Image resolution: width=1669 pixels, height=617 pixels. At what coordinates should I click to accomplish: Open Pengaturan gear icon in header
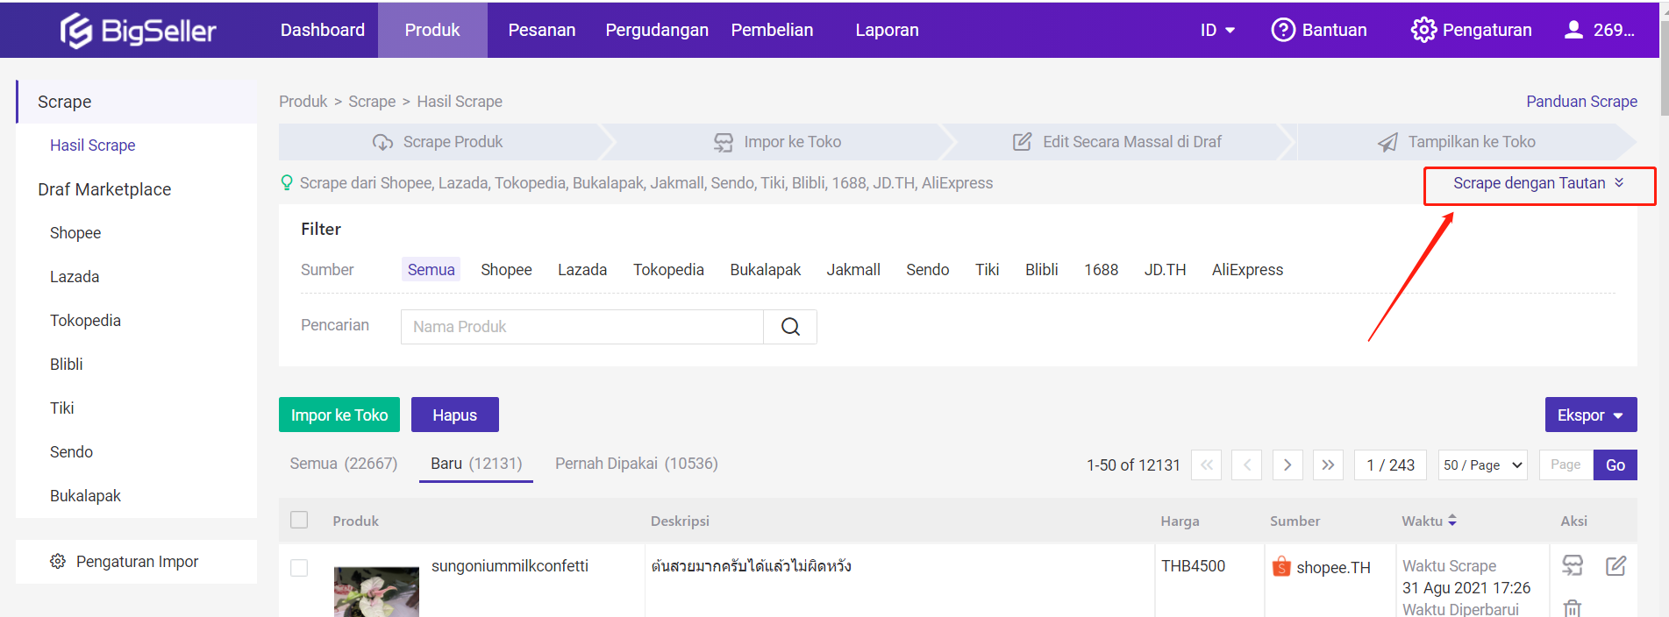[x=1423, y=30]
